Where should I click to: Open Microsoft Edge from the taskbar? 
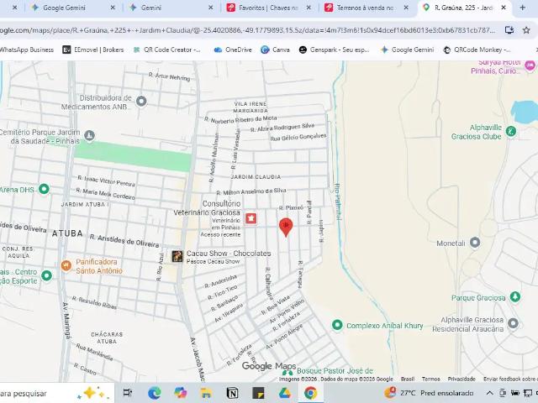pyautogui.click(x=155, y=393)
